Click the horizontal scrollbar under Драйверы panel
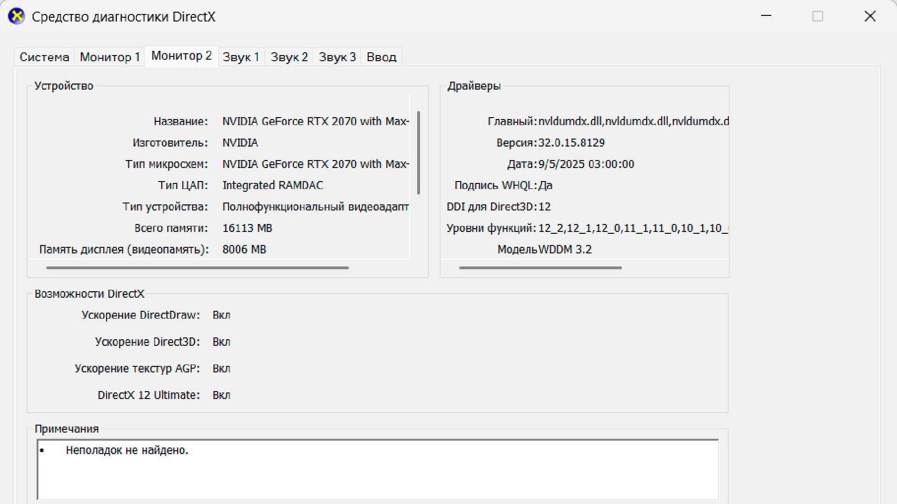This screenshot has height=504, width=897. click(x=541, y=268)
